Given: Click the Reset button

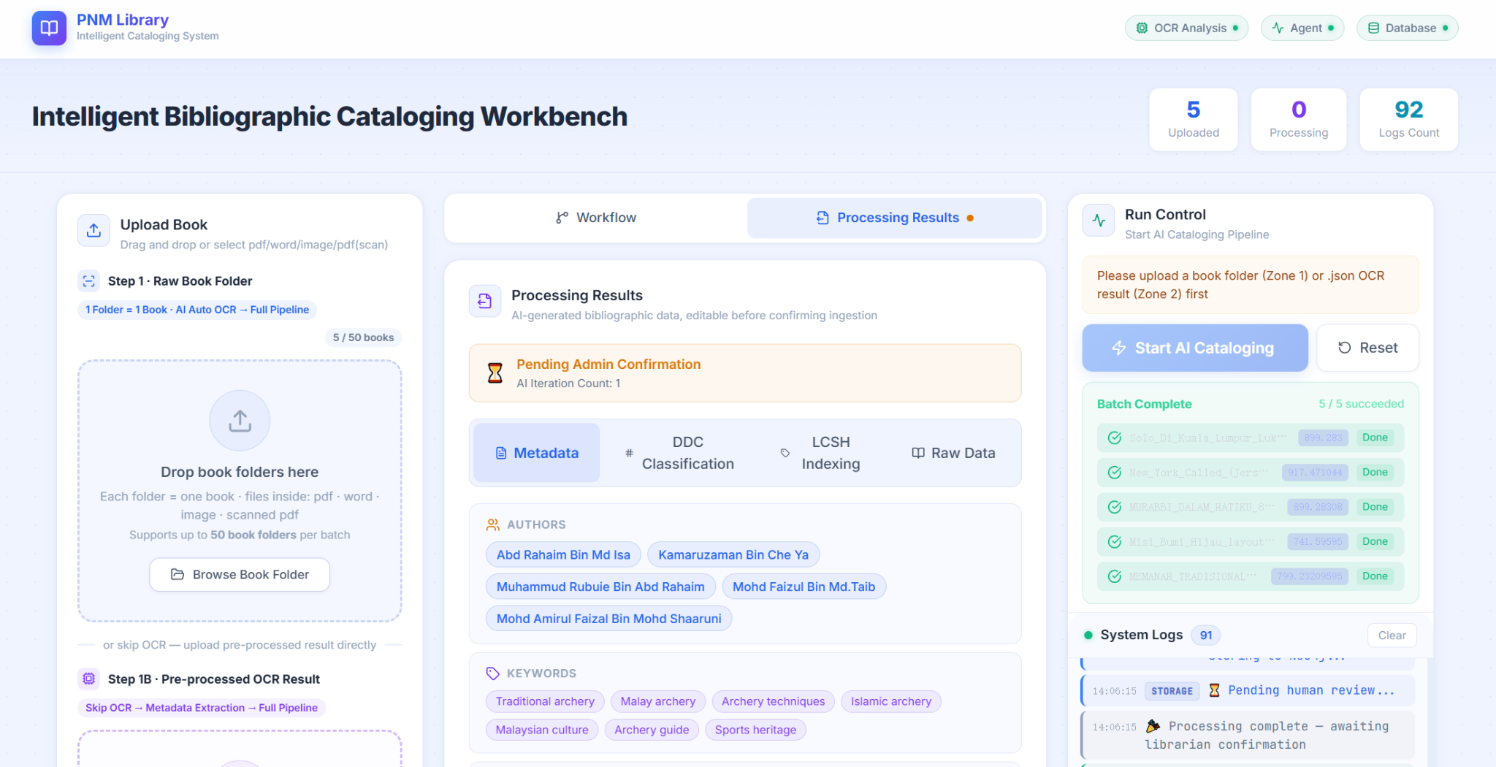Looking at the screenshot, I should [1367, 348].
